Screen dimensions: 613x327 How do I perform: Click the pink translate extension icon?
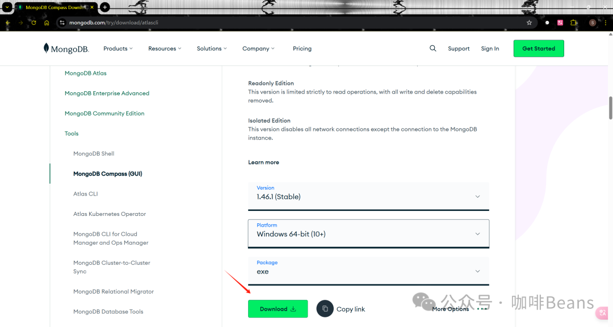pos(560,23)
